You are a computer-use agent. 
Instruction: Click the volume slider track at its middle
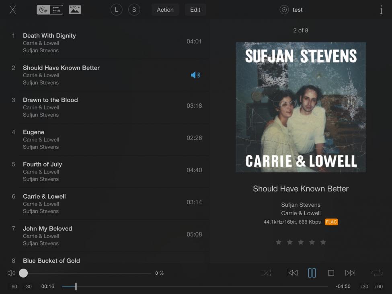tap(85, 273)
